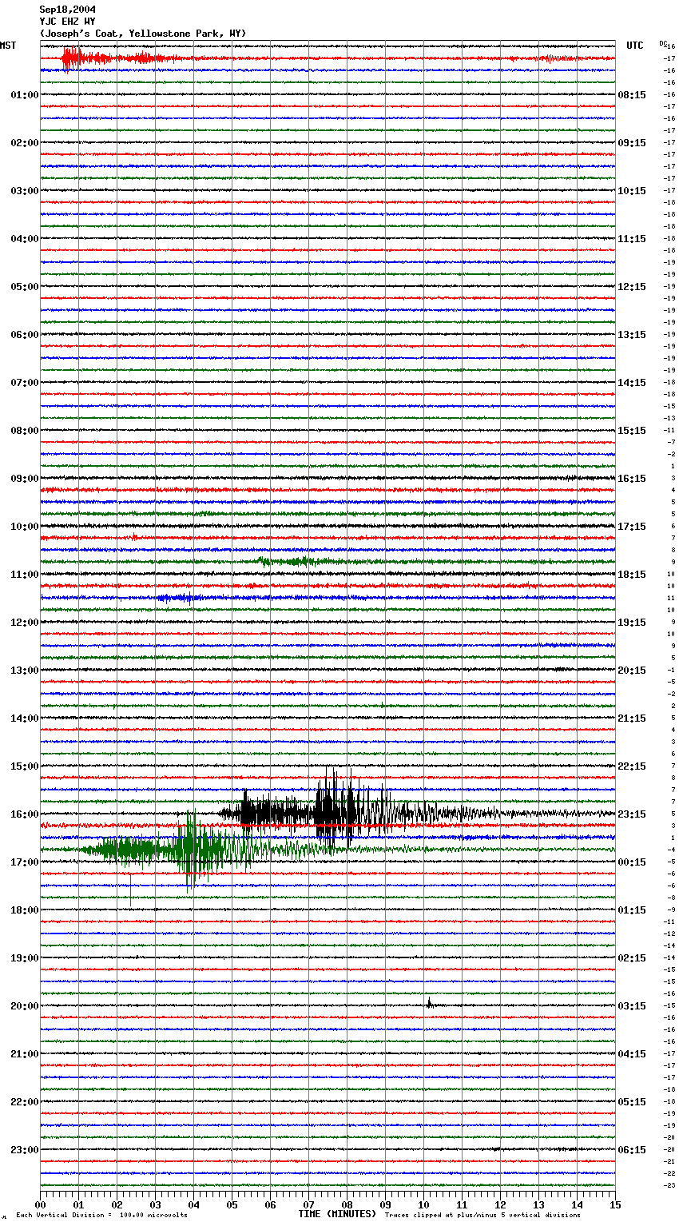The image size is (679, 1226).
Task: Click the '05' minute tick label
Action: (x=232, y=1205)
